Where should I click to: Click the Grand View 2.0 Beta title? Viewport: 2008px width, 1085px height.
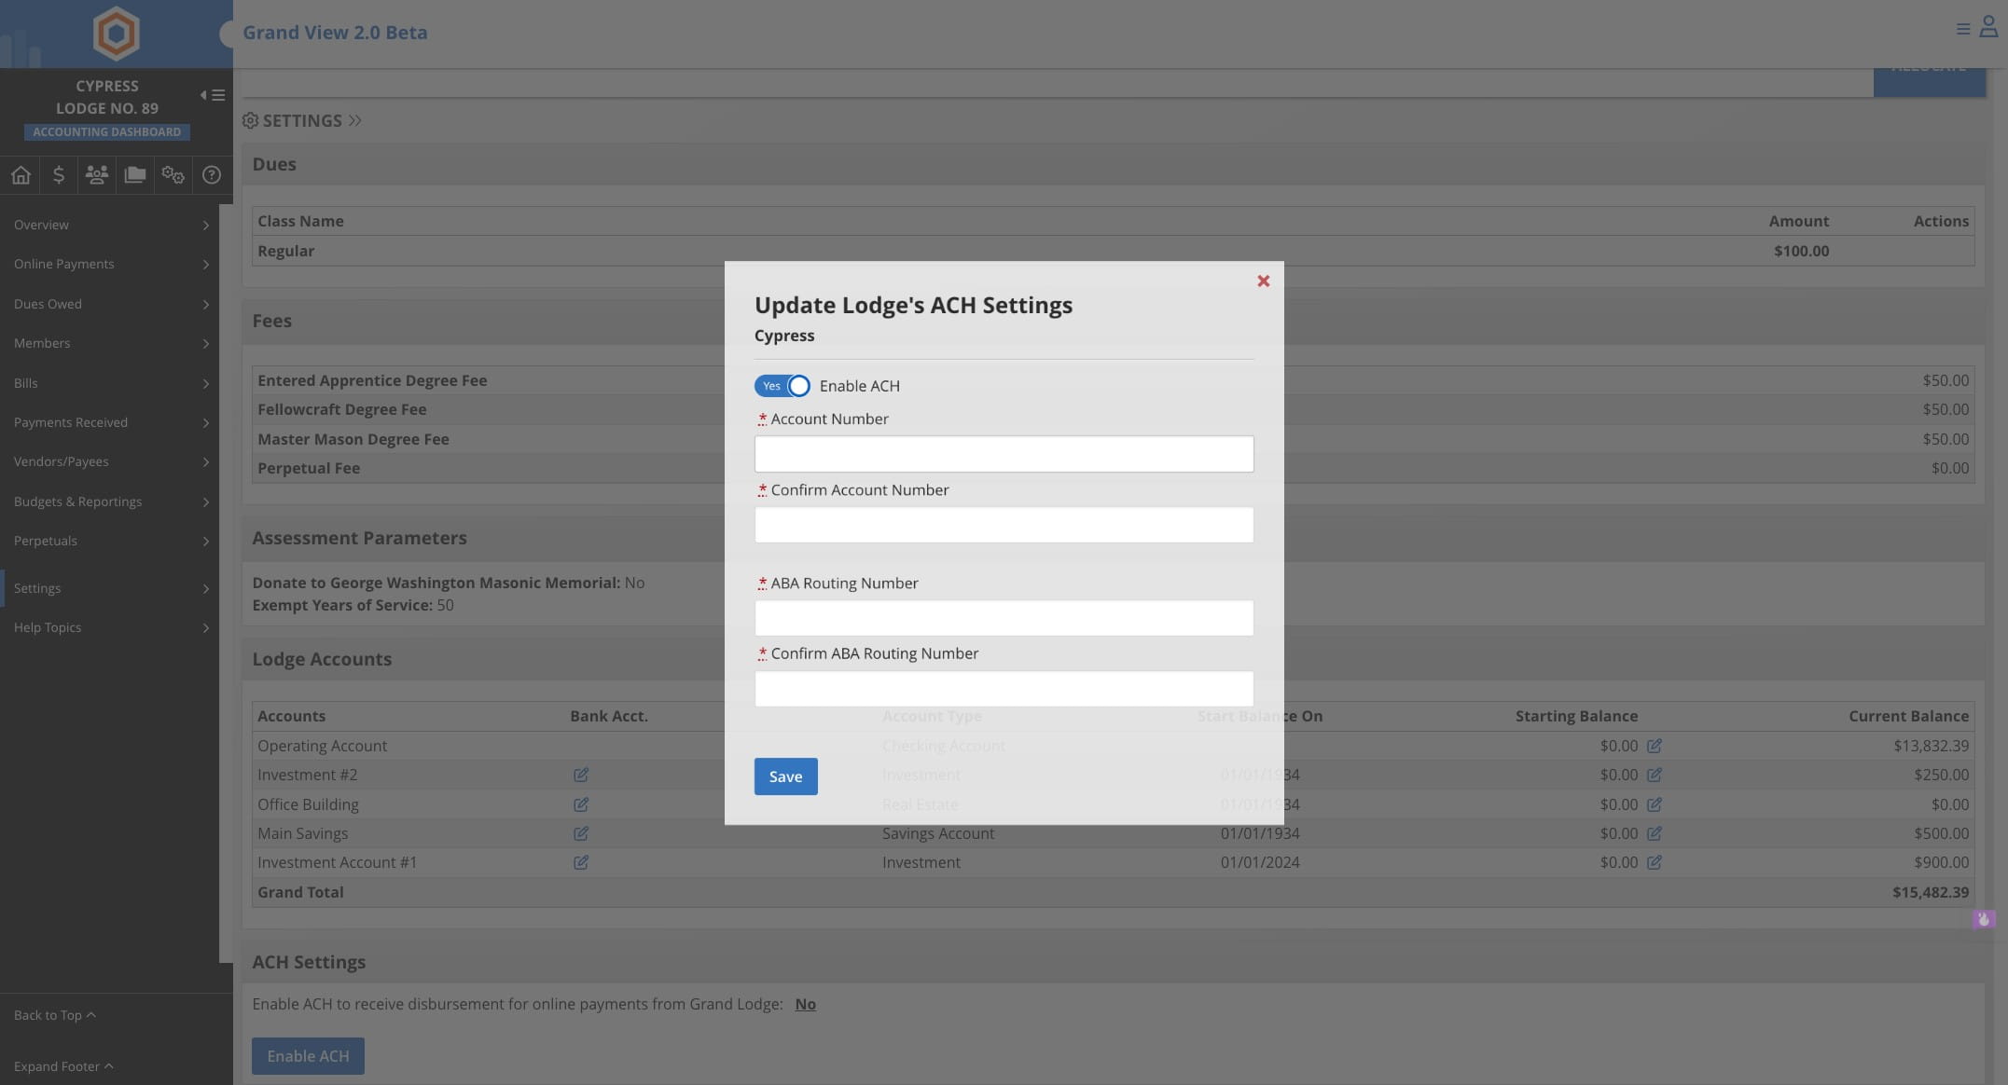pos(335,33)
